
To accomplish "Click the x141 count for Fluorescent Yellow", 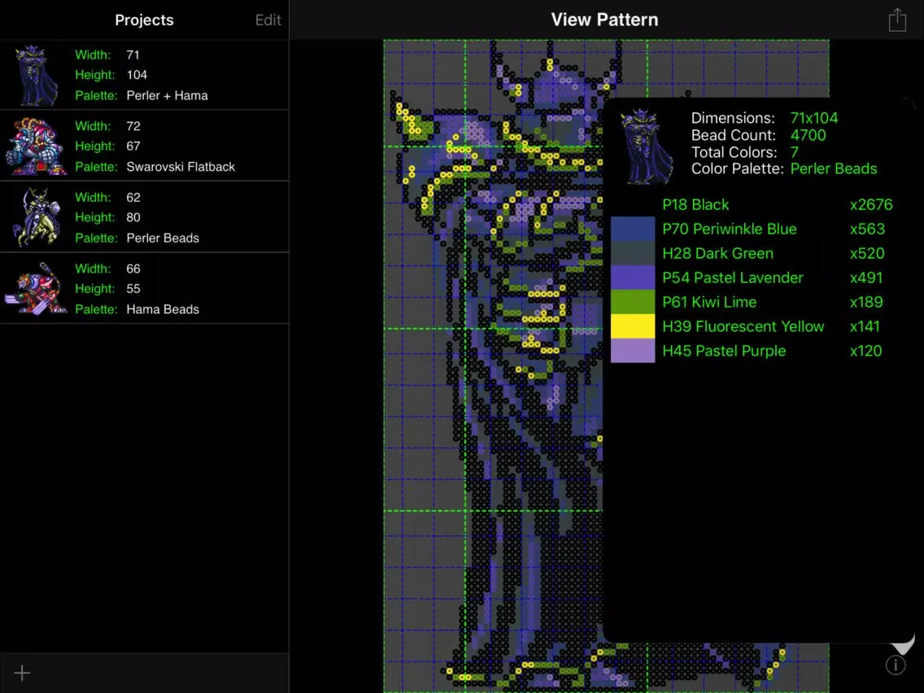I will [x=865, y=326].
